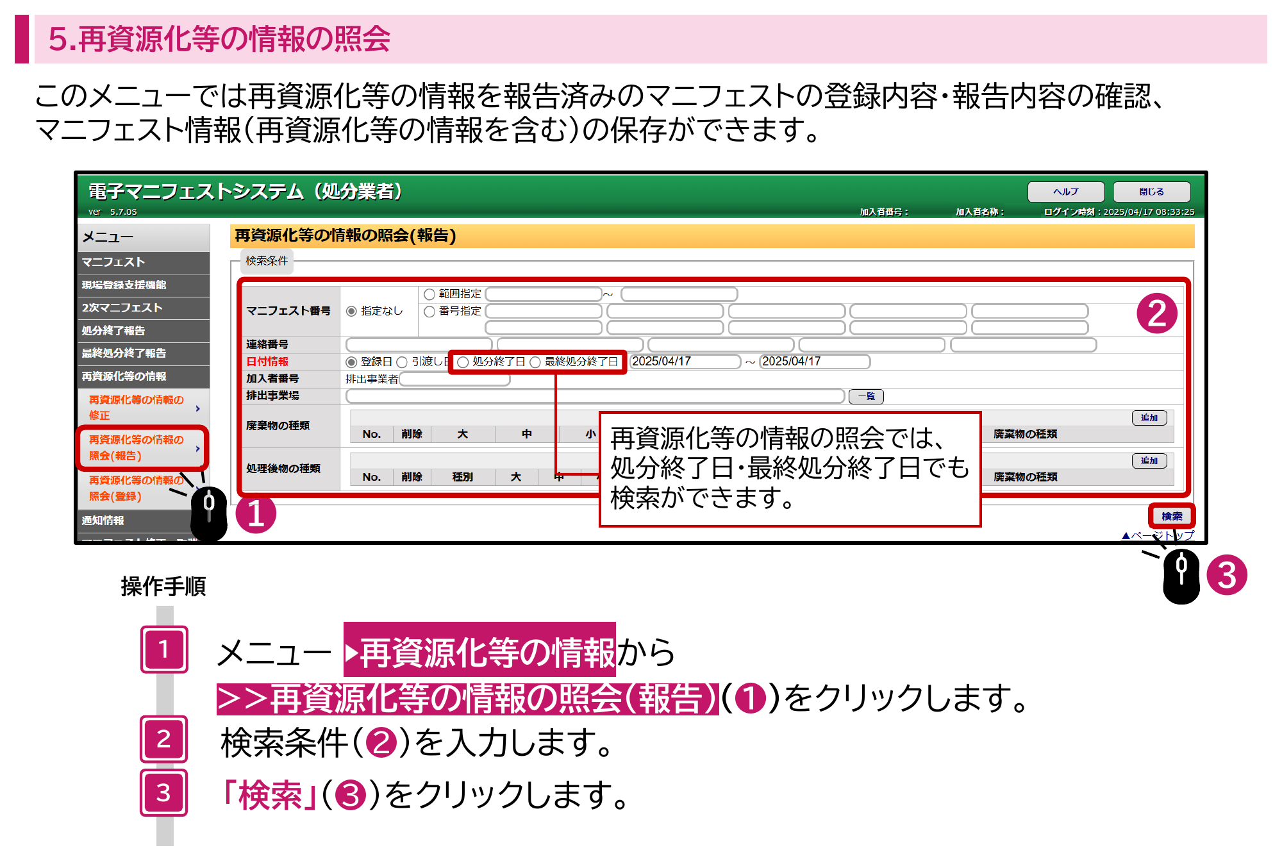Open the 現場登録支援機能 menu item
Viewport: 1282px width, 859px height.
coord(144,285)
